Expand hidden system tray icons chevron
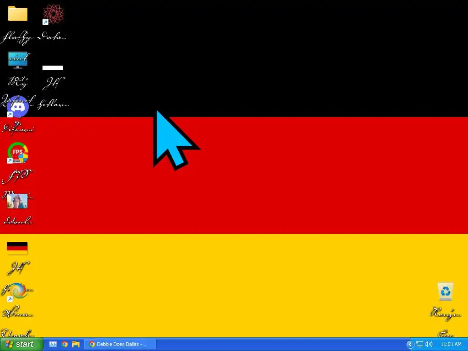This screenshot has height=351, width=468. 410,345
